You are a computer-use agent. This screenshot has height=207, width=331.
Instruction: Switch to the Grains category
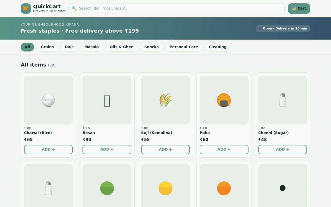point(47,47)
